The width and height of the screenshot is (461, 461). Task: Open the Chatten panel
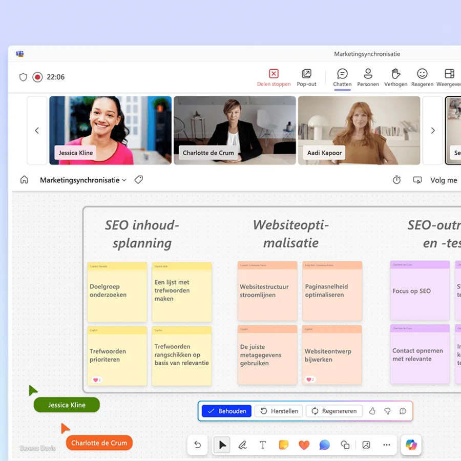tap(342, 78)
